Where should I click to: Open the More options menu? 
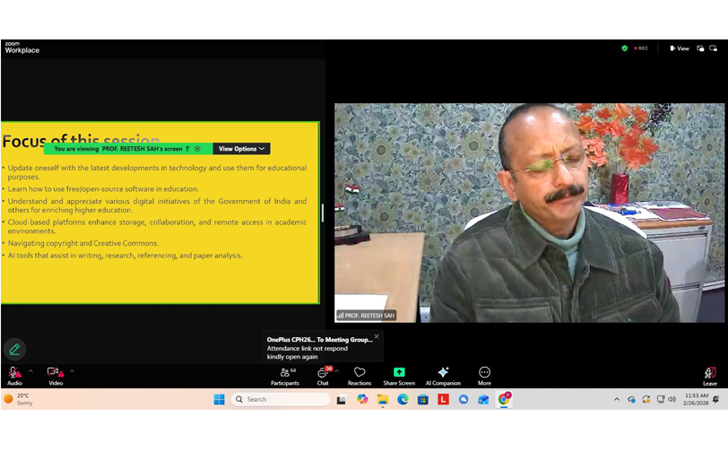click(484, 377)
